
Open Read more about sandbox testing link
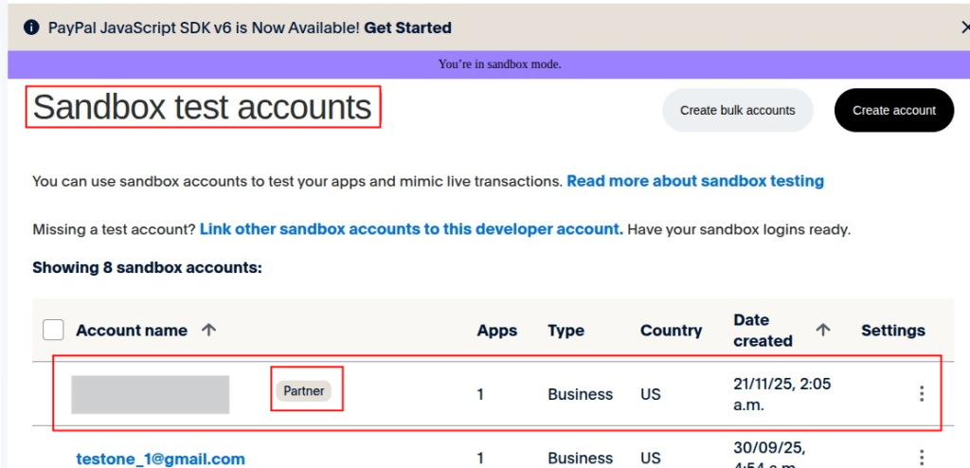695,181
